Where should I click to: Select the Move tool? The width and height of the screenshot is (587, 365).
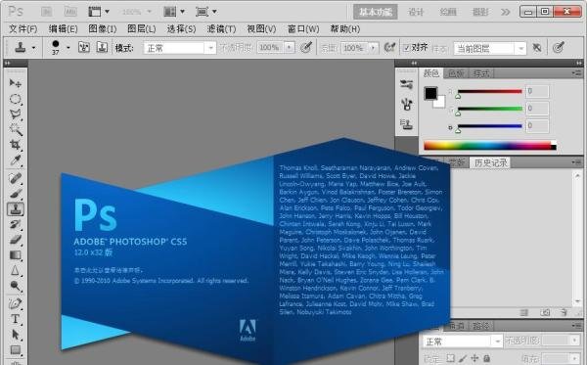(x=16, y=83)
